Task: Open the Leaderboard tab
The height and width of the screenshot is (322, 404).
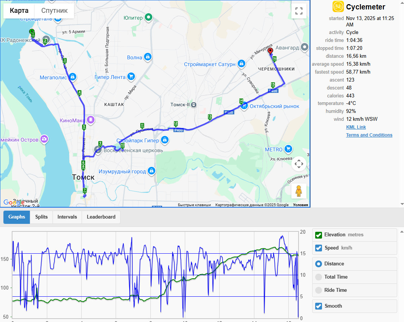Action: [x=101, y=217]
